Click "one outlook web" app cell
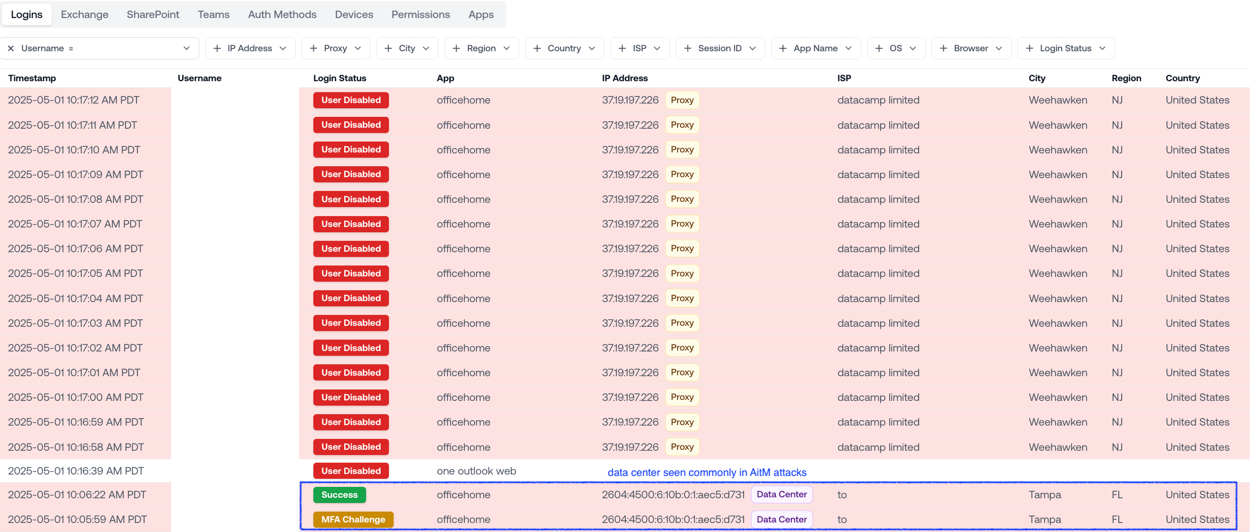Viewport: 1250px width, 532px height. point(476,471)
